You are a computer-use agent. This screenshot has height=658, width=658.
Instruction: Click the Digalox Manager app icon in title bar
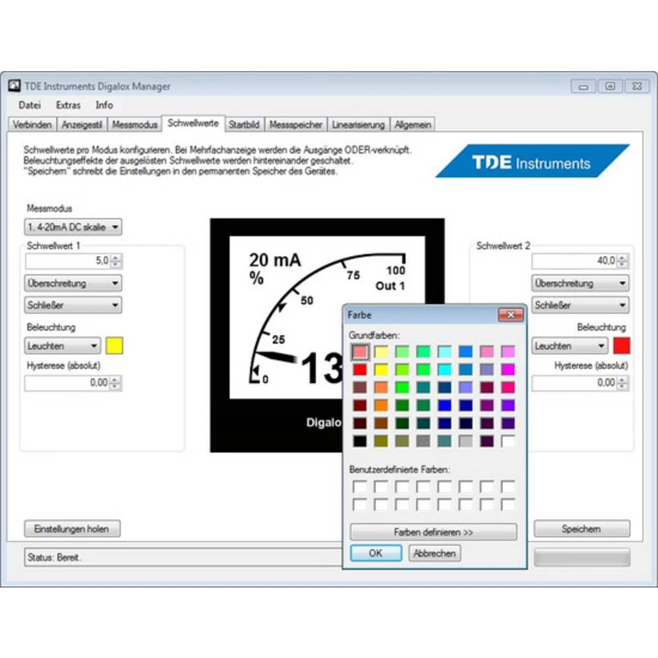(x=14, y=86)
